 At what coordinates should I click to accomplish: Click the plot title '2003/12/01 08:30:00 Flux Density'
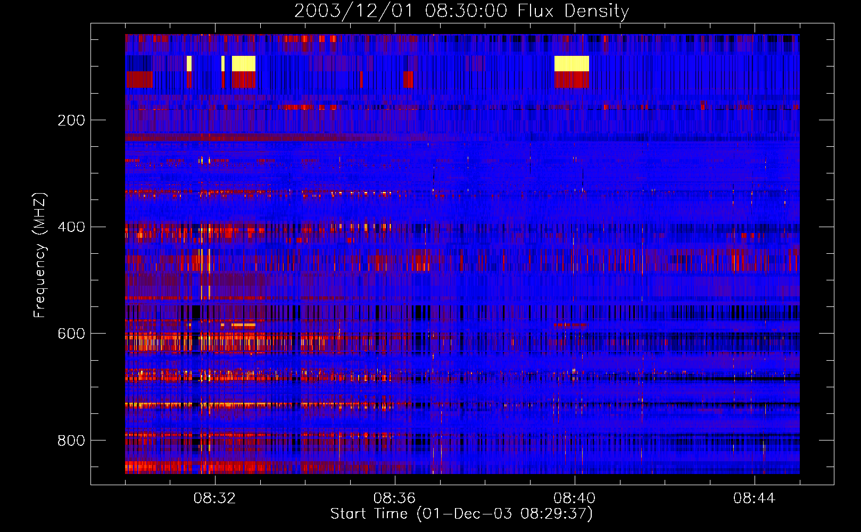pos(461,11)
